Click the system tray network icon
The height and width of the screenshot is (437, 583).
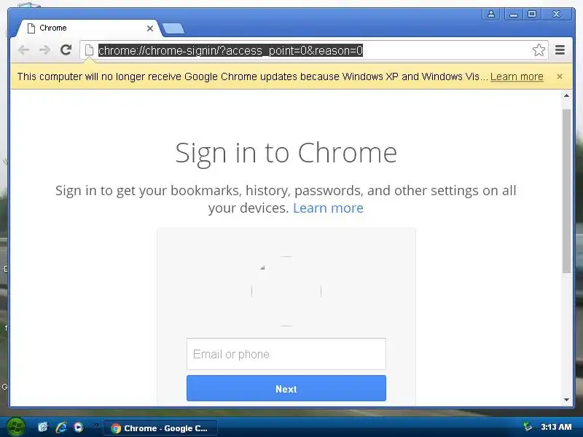(x=528, y=427)
